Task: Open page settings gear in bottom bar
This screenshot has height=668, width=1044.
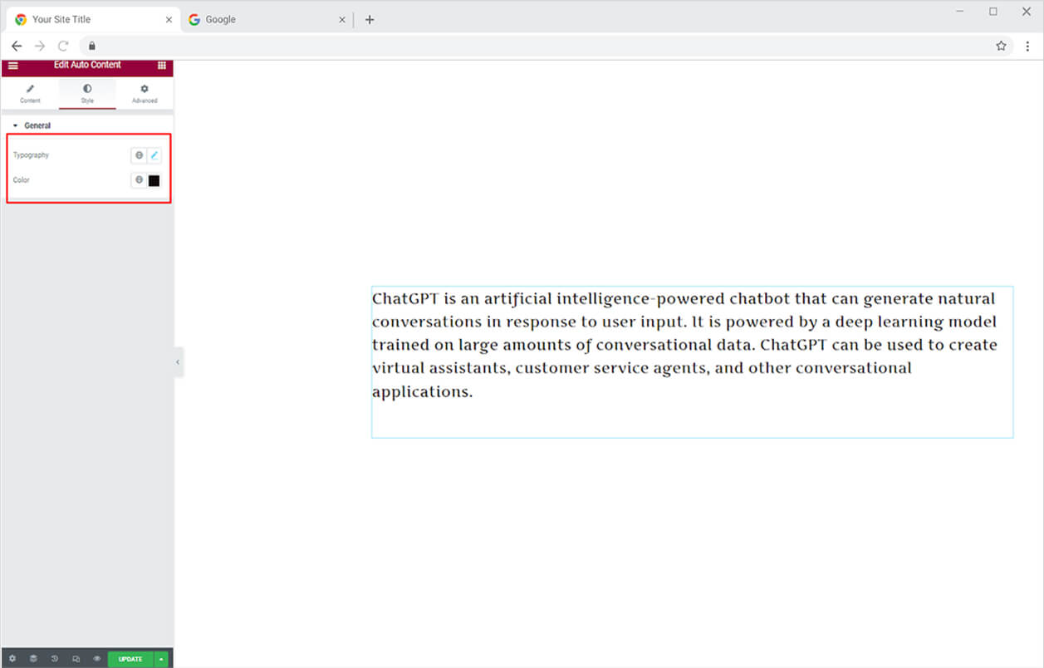Action: click(12, 659)
